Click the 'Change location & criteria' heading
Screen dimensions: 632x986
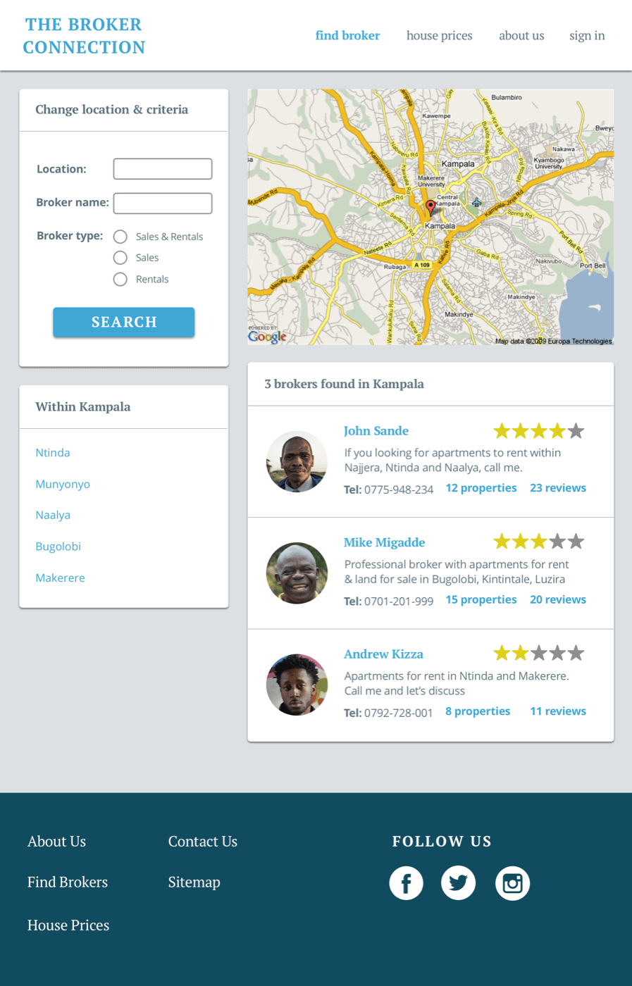111,109
